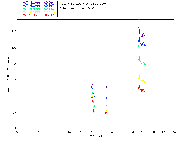The image size is (179, 143).
Task: Select the 'Time (GMT)' x-axis label
Action: [95, 136]
